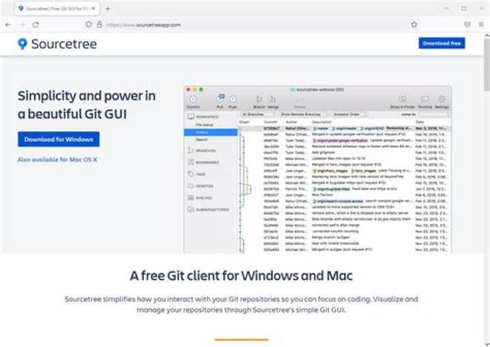This screenshot has height=347, width=490.
Task: Select the Sourcetree browser tab
Action: tap(57, 8)
